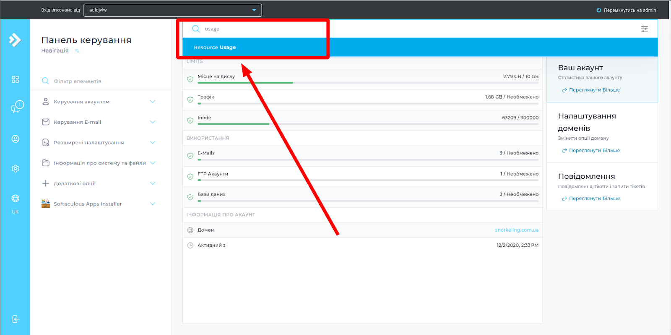Image resolution: width=671 pixels, height=335 pixels.
Task: Click the globe icon beside Домен
Action: click(x=190, y=230)
